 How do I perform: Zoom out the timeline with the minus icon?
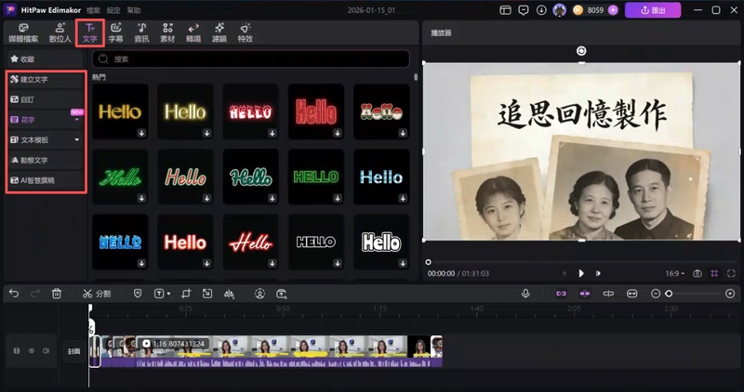coord(656,294)
